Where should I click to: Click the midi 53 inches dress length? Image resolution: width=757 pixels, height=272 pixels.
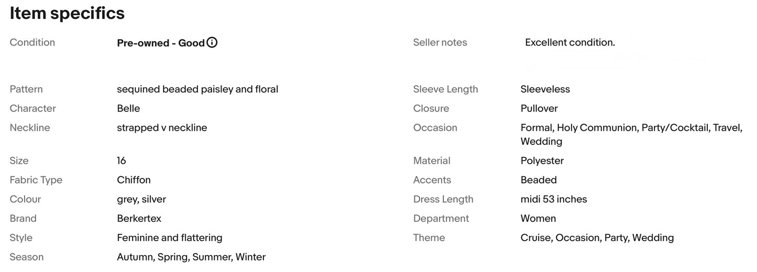[554, 199]
